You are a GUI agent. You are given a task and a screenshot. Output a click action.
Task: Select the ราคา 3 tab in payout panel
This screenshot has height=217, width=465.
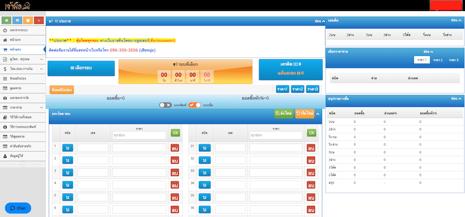click(454, 60)
